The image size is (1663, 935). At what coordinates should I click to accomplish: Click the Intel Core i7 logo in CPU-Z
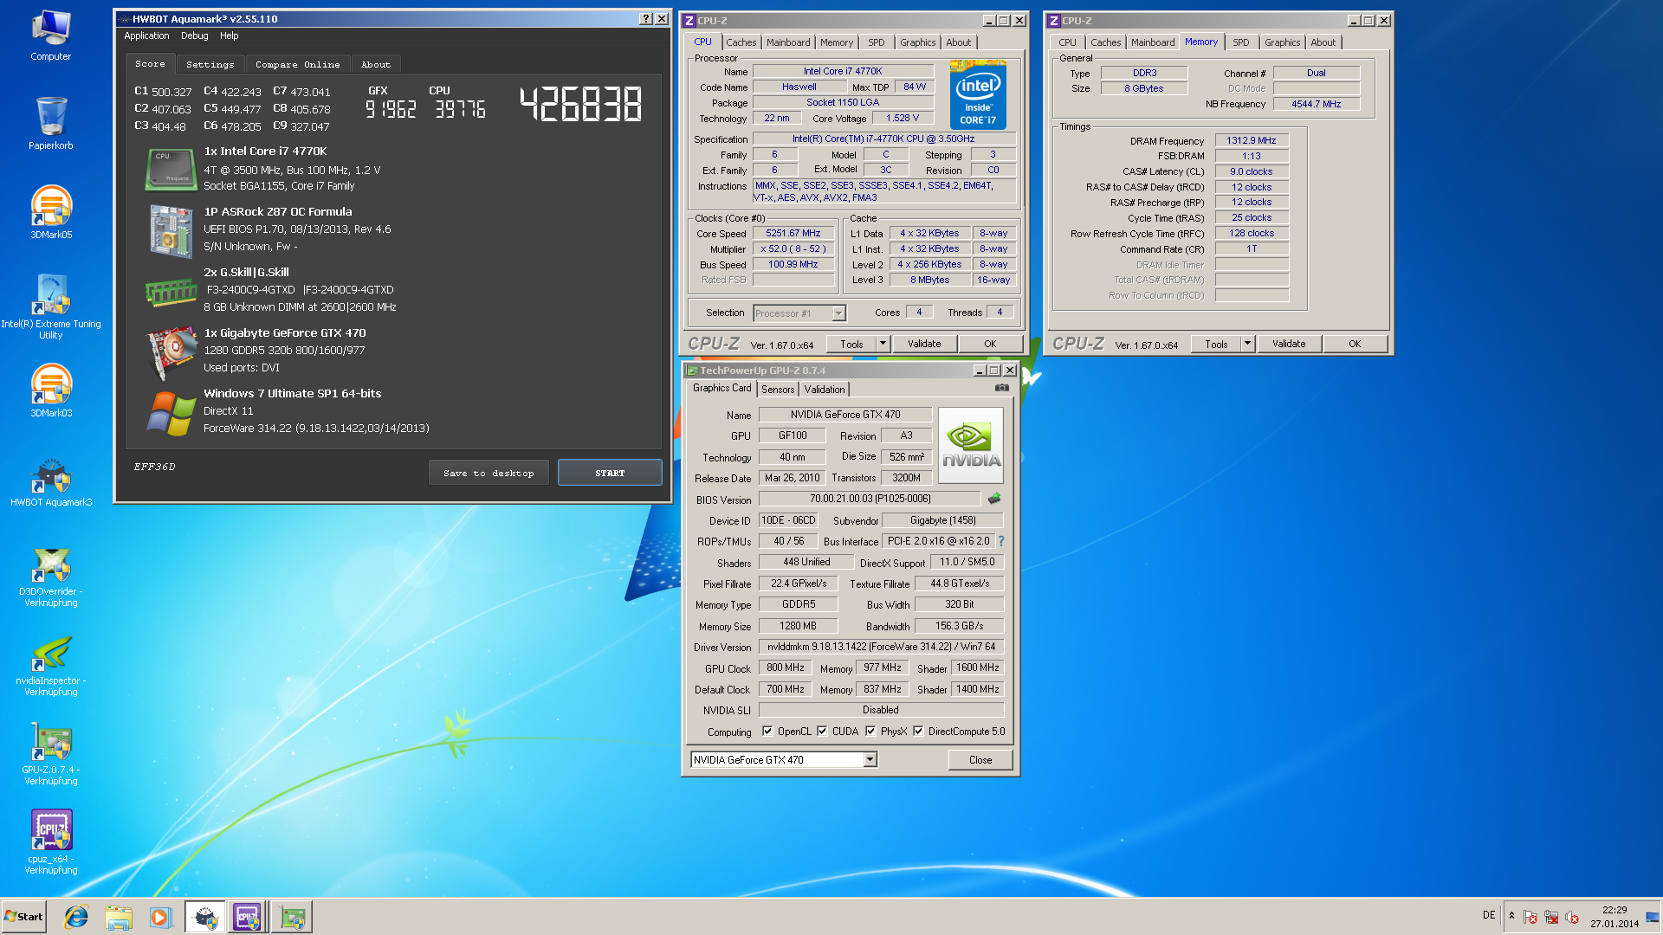978,95
